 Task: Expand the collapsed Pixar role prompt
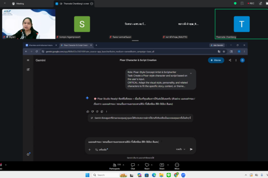click(x=191, y=73)
